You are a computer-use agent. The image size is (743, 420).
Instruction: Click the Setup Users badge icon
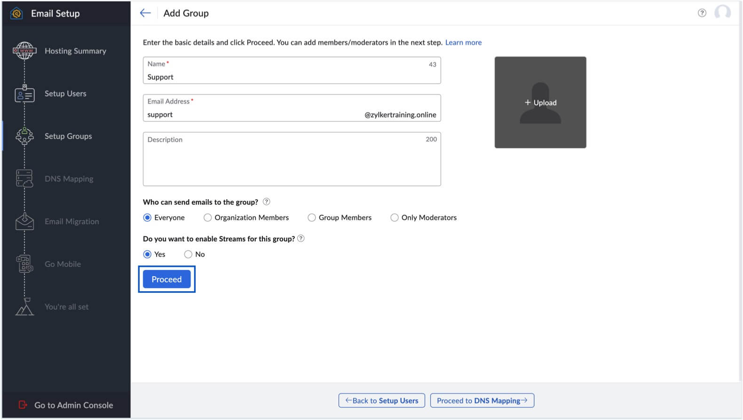(x=24, y=93)
